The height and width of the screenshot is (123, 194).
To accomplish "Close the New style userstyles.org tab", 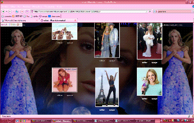I will tap(37, 20).
